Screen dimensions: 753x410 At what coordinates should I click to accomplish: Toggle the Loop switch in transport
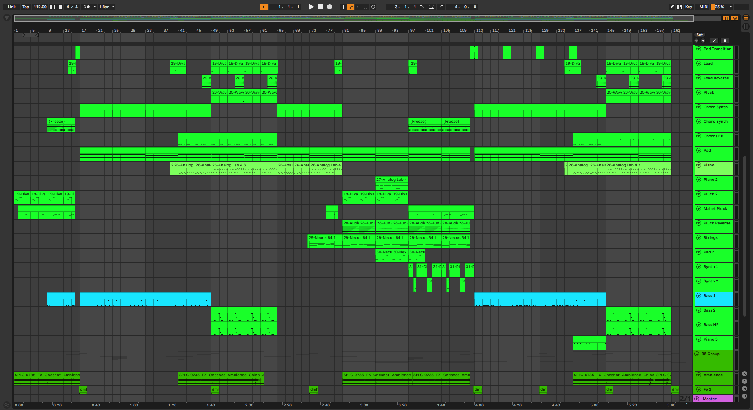click(431, 7)
